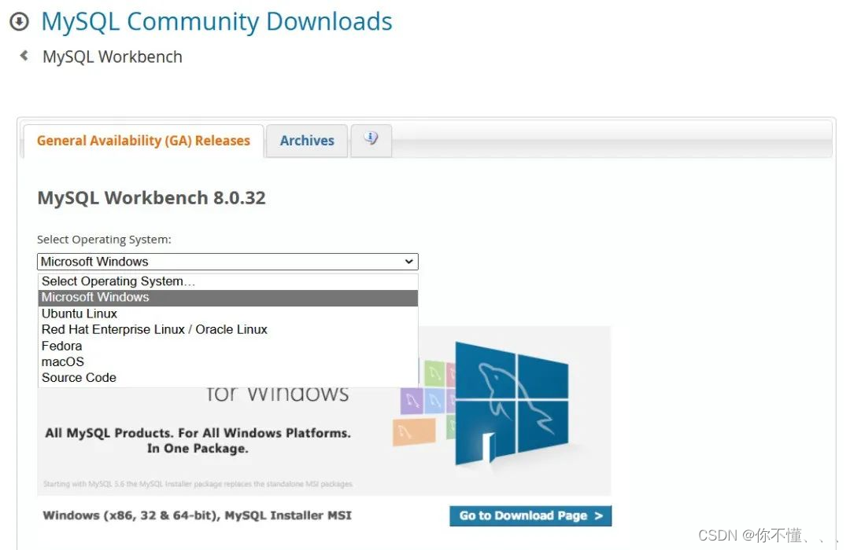Click 'All MySQL Products. For All Windows Platforms.' text
This screenshot has width=850, height=550.
[x=198, y=433]
